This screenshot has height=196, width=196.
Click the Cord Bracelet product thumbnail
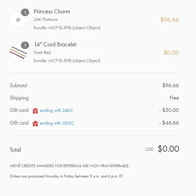coord(18,53)
